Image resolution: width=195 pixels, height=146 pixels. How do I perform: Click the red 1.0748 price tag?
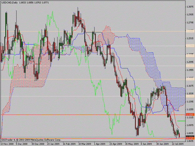click(190, 138)
